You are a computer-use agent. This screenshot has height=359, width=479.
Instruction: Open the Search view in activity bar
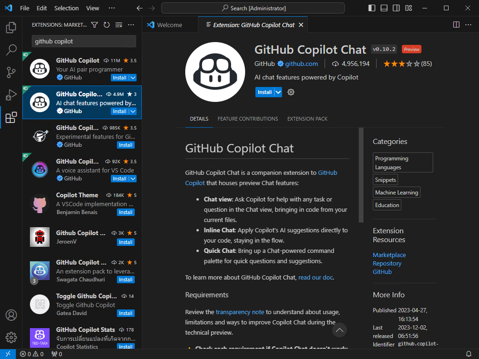[11, 50]
